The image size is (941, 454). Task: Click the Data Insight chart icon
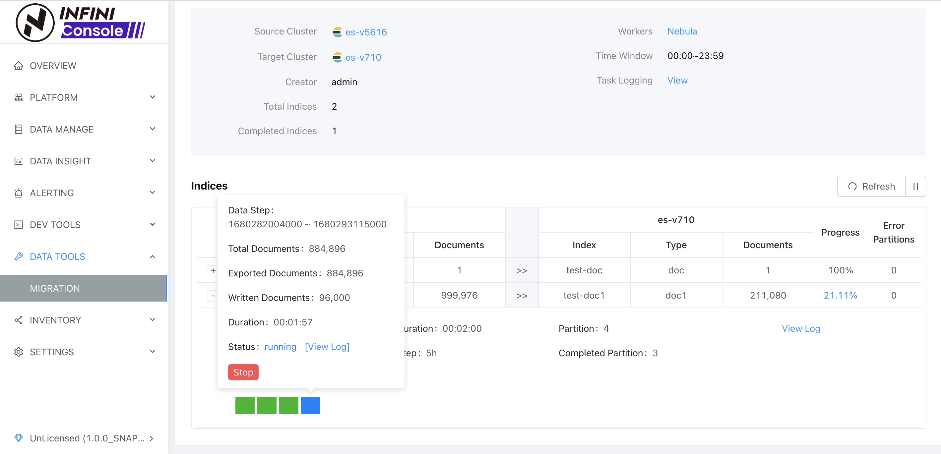(x=18, y=161)
